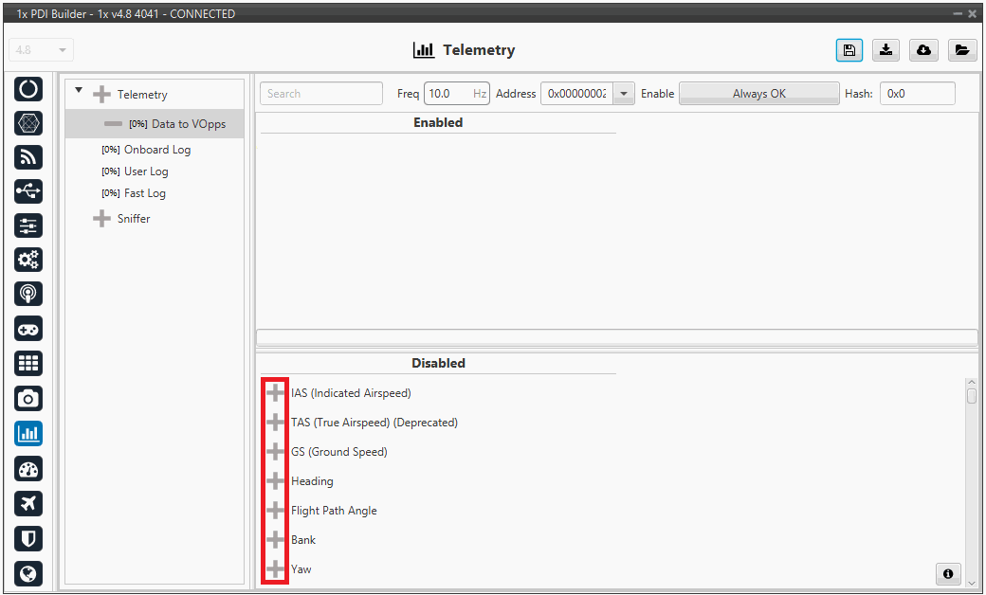This screenshot has height=595, width=986.
Task: Add Heading variable using its plus icon
Action: click(275, 481)
